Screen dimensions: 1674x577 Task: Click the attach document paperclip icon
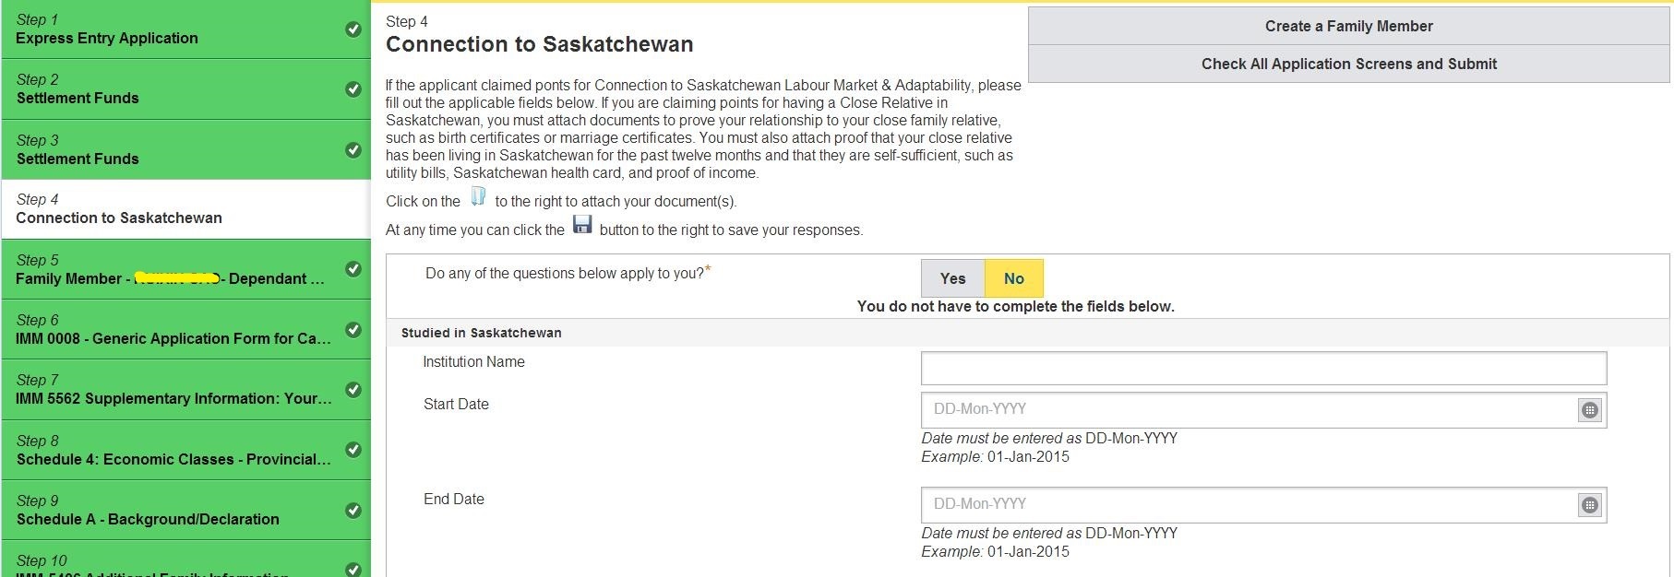pos(478,197)
